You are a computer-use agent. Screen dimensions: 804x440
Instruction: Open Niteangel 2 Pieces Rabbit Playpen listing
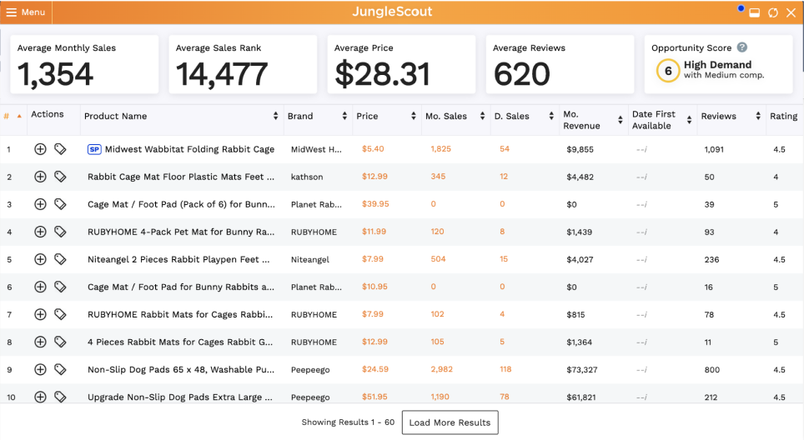(178, 259)
